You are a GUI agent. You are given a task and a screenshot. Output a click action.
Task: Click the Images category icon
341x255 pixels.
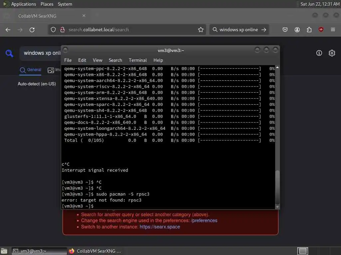pos(51,70)
